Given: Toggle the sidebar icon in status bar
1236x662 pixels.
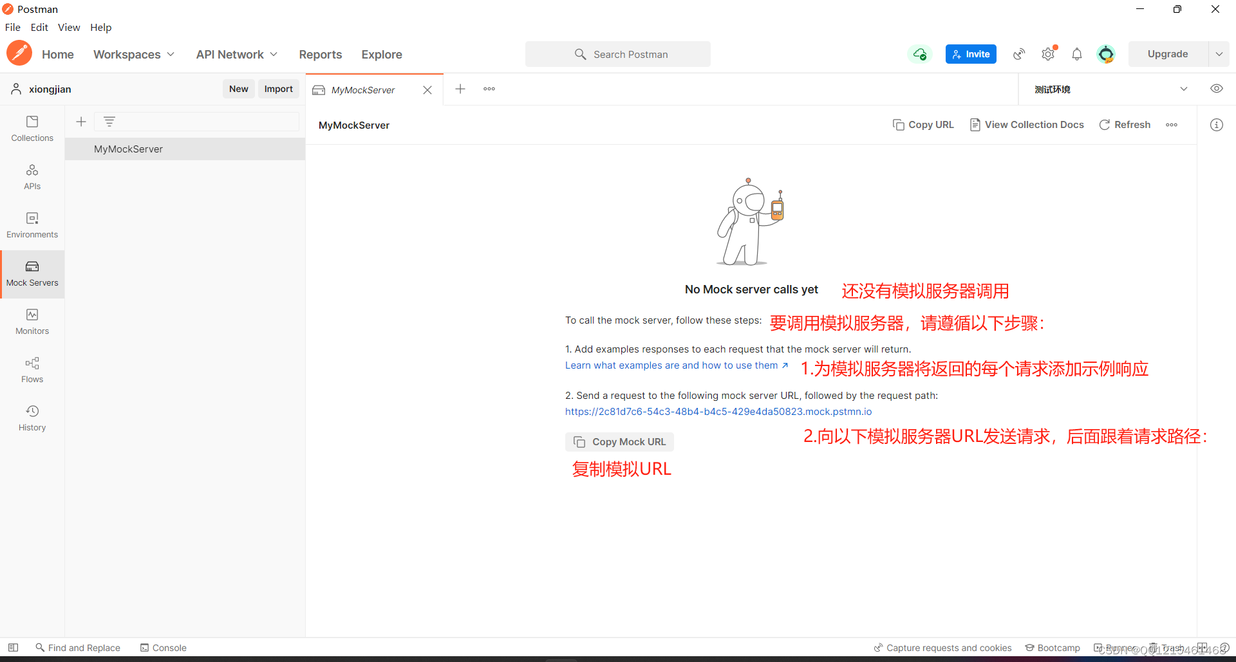Looking at the screenshot, I should [x=13, y=647].
